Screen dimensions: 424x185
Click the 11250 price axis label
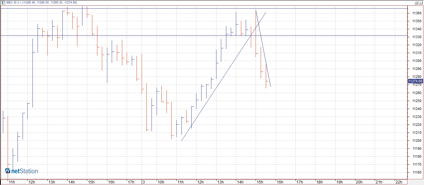pos(417,101)
